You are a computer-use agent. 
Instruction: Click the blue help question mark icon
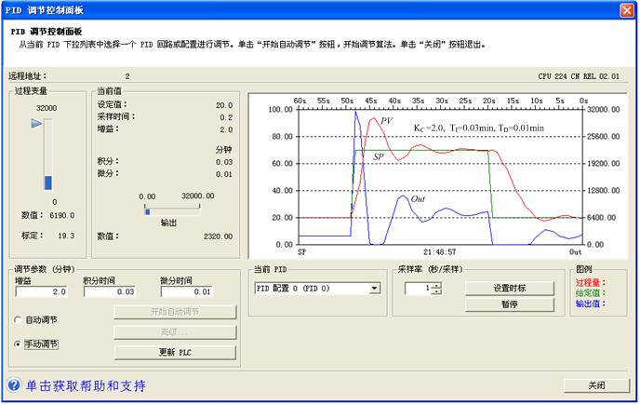pos(13,385)
